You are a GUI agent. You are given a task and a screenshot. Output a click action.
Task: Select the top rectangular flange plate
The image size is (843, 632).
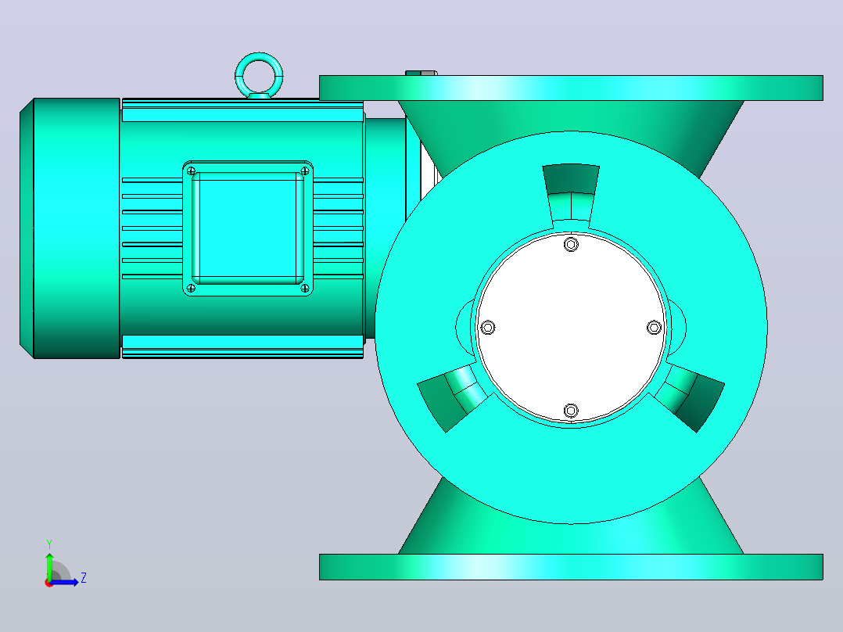click(x=571, y=88)
